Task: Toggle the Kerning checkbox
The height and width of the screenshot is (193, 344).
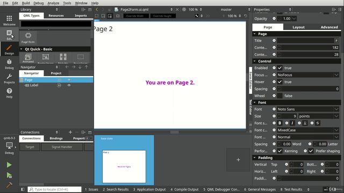Action: (x=279, y=151)
